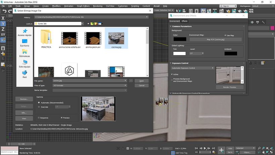
Task: Click the Info... button
Action: pyautogui.click(x=24, y=113)
